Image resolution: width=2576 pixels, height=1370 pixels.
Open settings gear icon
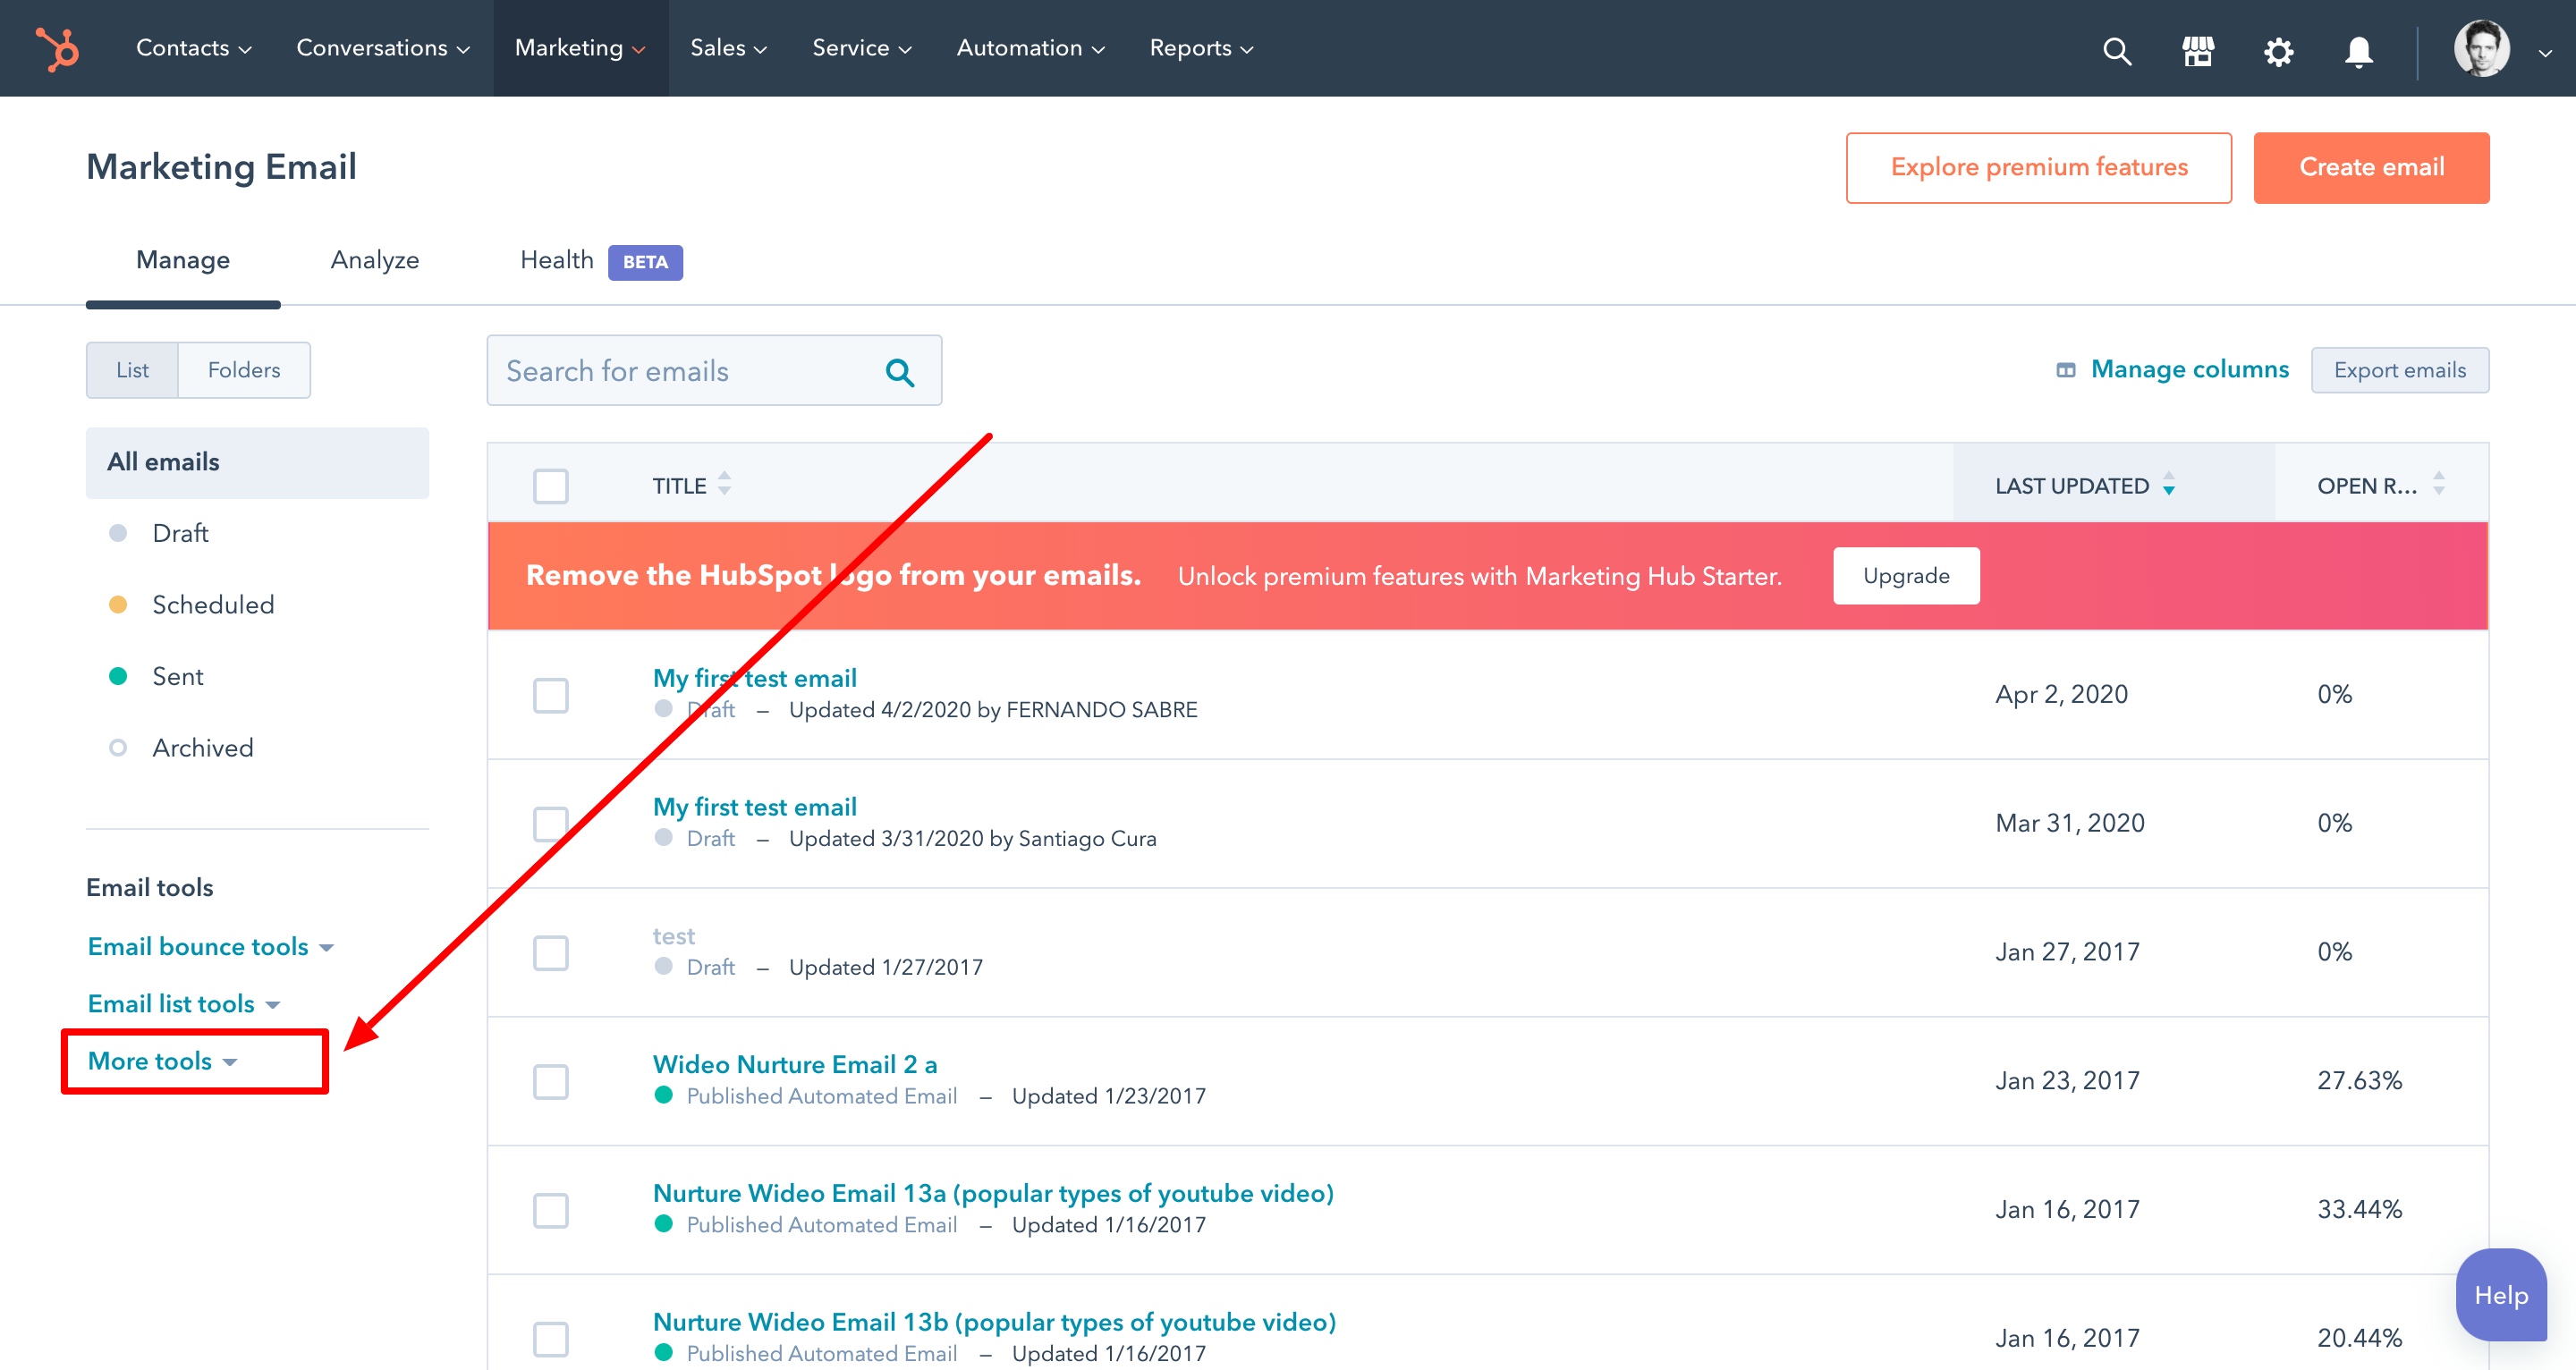[x=2278, y=50]
